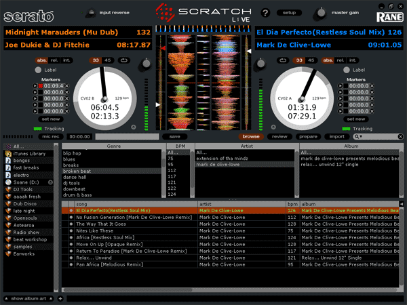This screenshot has width=407, height=305.
Task: Open the search magnifier dropdown
Action: (358, 137)
